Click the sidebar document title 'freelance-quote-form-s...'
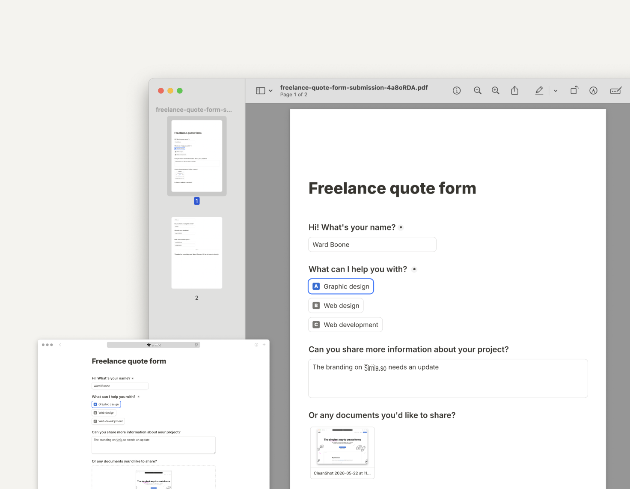The image size is (630, 489). (194, 110)
